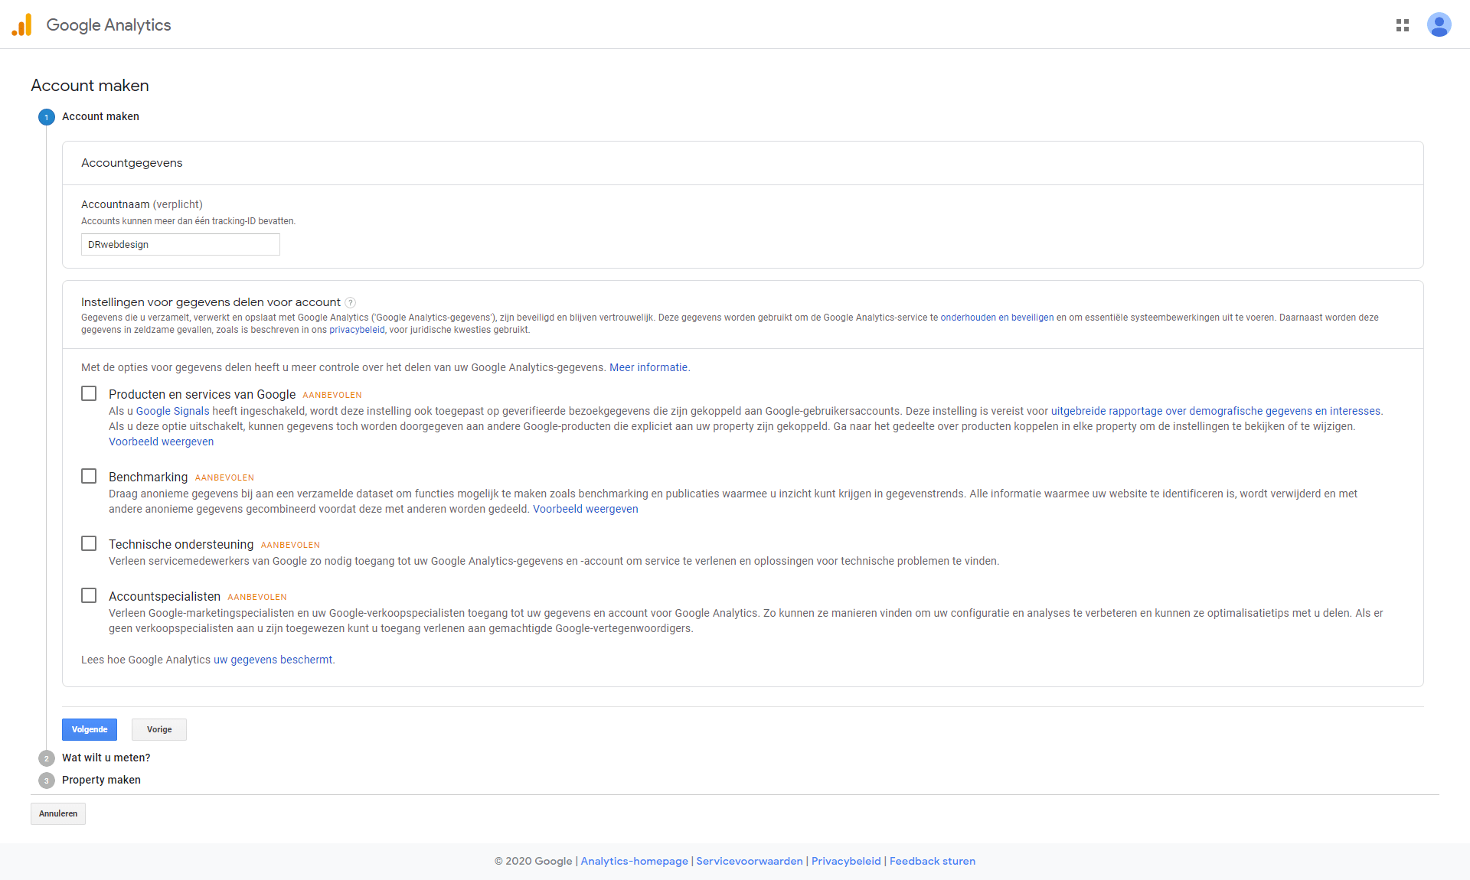Toggle the Accountspecialisten checkbox
Image resolution: width=1470 pixels, height=880 pixels.
(x=89, y=595)
